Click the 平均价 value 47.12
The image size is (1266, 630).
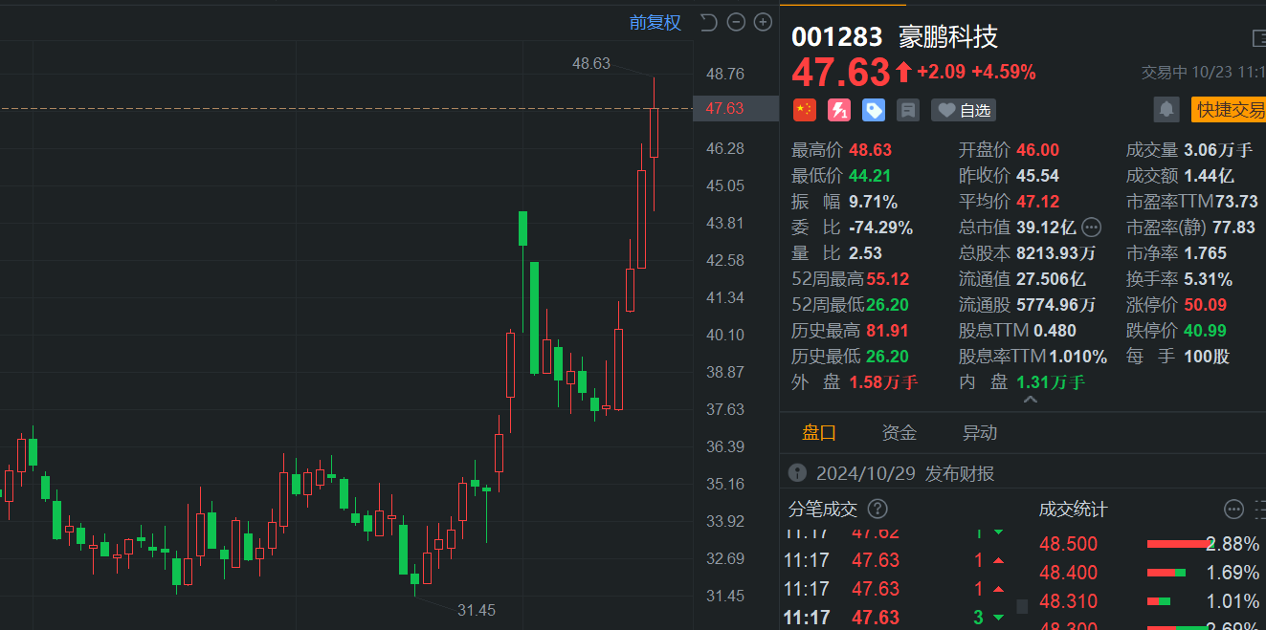point(1038,202)
